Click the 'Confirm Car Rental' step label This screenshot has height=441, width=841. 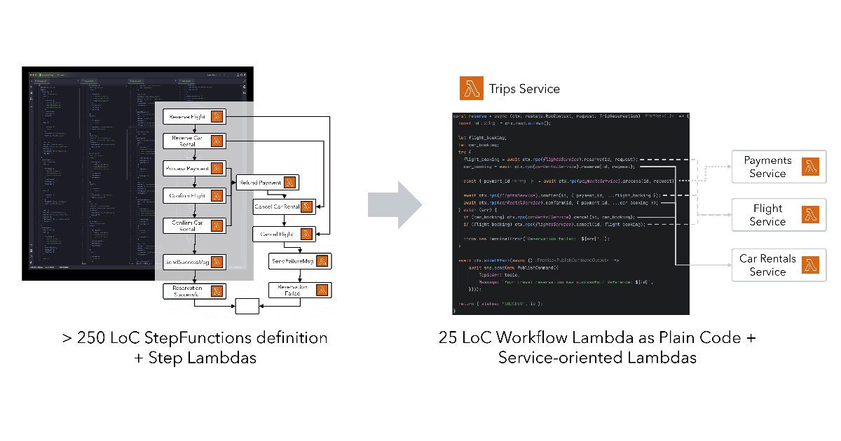187,225
